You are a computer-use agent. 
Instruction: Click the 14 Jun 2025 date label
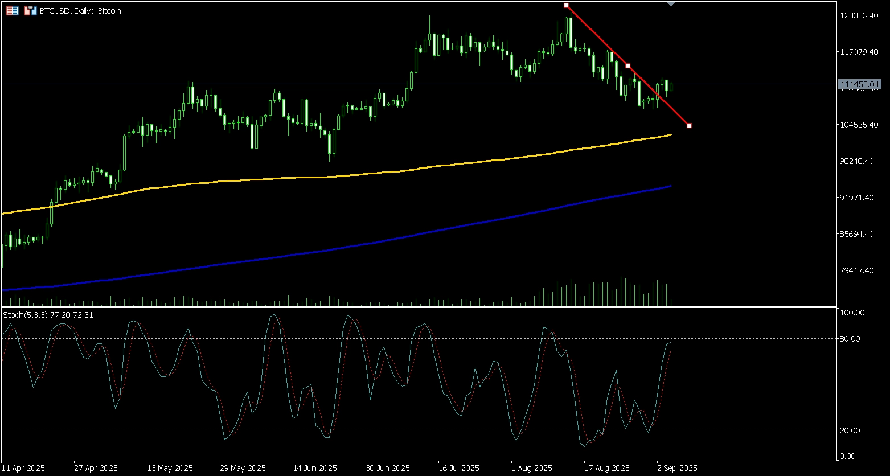315,468
